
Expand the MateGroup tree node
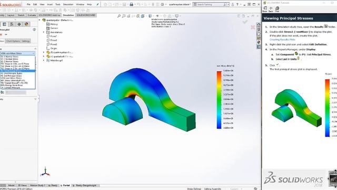coord(44,61)
